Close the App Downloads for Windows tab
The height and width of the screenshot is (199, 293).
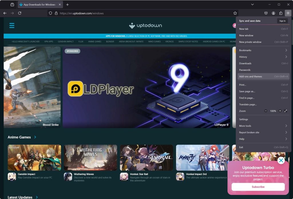pyautogui.click(x=60, y=5)
